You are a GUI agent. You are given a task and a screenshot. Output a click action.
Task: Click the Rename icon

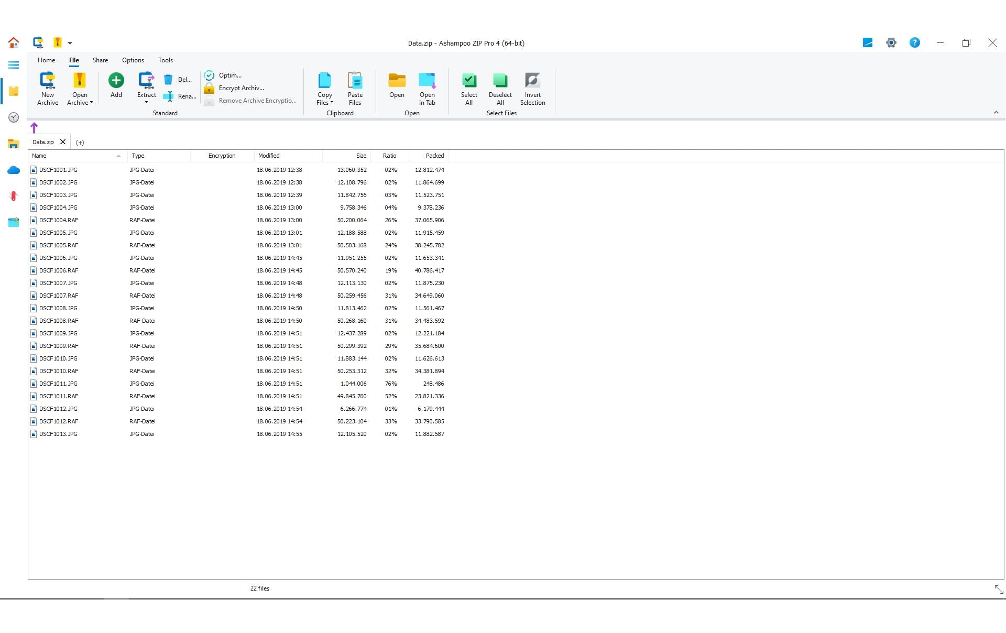click(x=168, y=96)
